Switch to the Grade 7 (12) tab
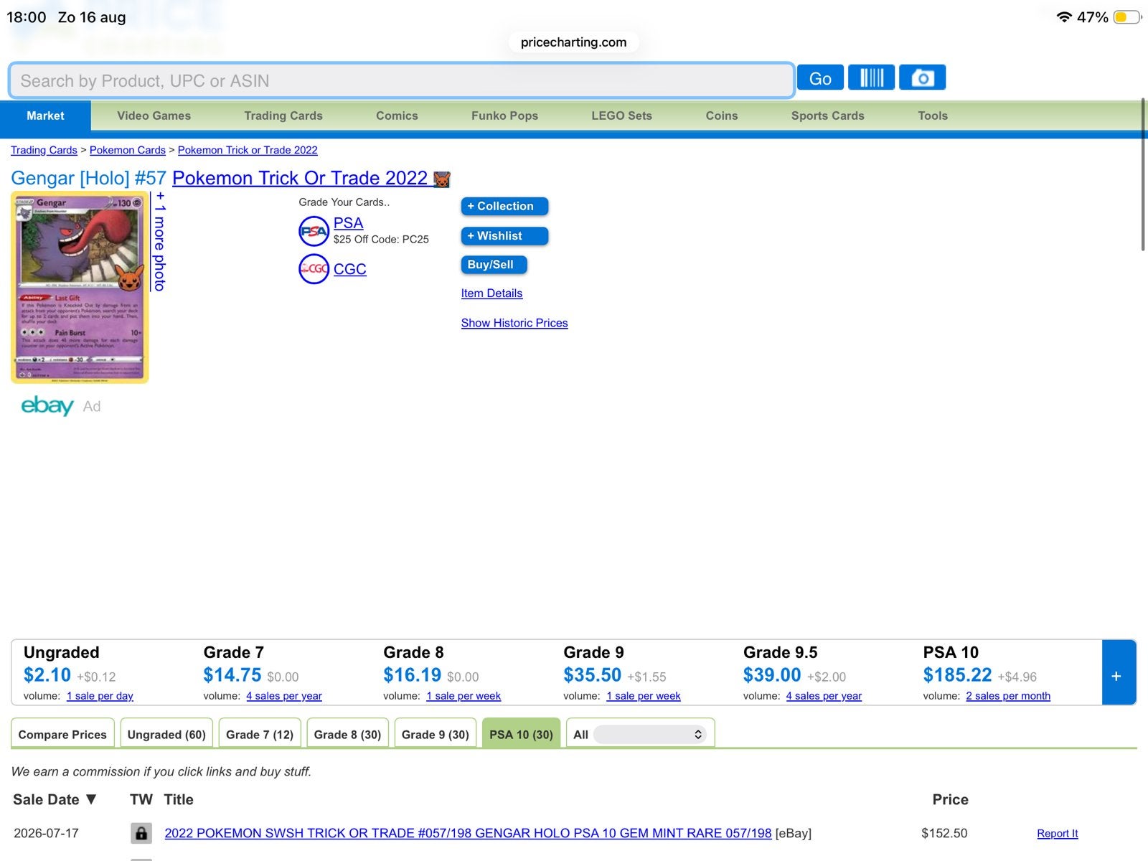Viewport: 1148px width, 861px height. coord(260,734)
